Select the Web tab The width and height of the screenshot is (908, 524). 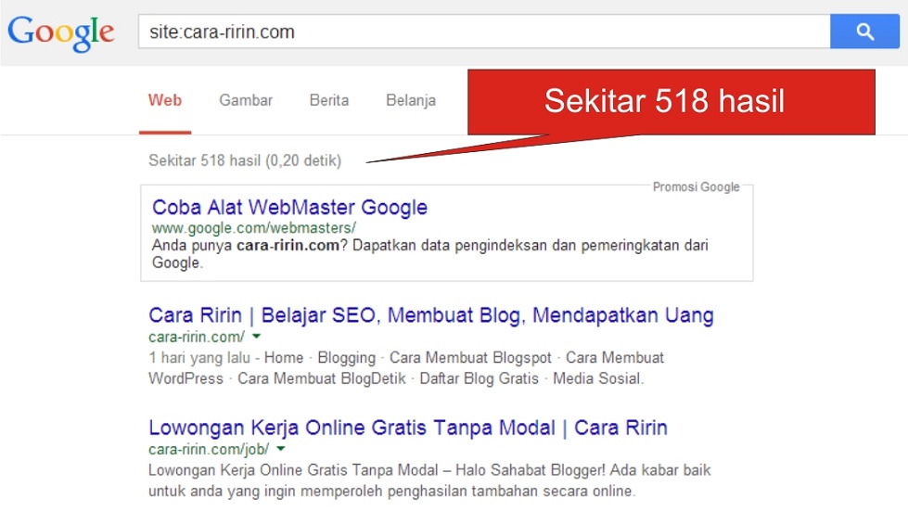click(165, 100)
